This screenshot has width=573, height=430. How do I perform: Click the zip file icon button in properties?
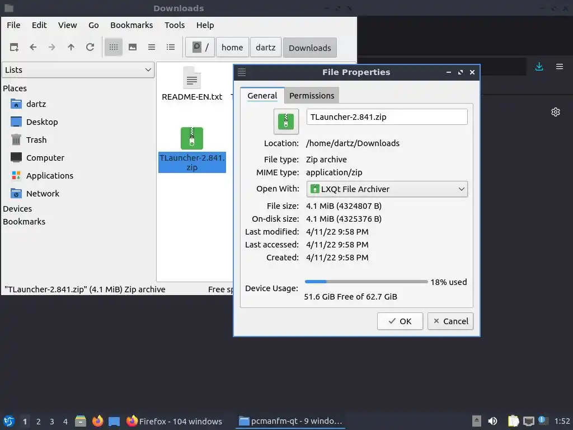(286, 121)
